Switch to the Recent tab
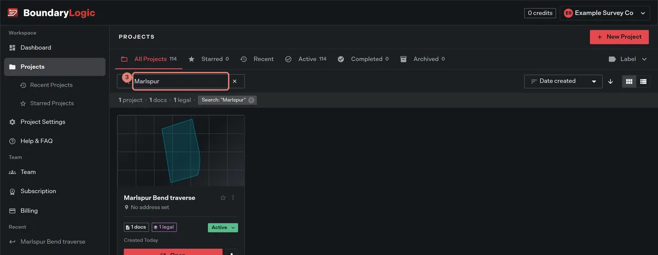 (257, 59)
